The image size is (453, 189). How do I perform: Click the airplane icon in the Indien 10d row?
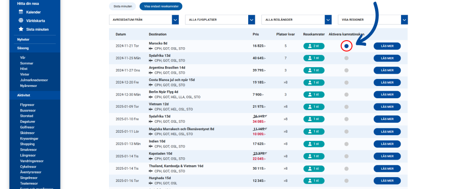click(151, 146)
